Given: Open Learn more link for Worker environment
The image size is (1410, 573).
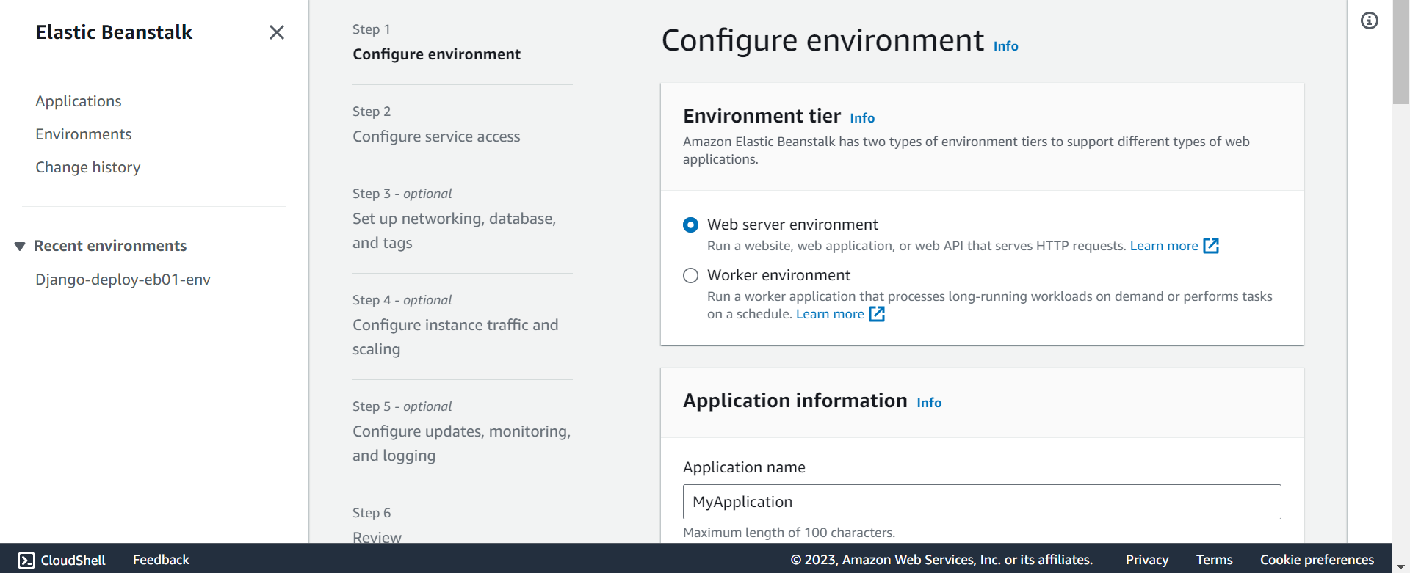Looking at the screenshot, I should tap(830, 314).
